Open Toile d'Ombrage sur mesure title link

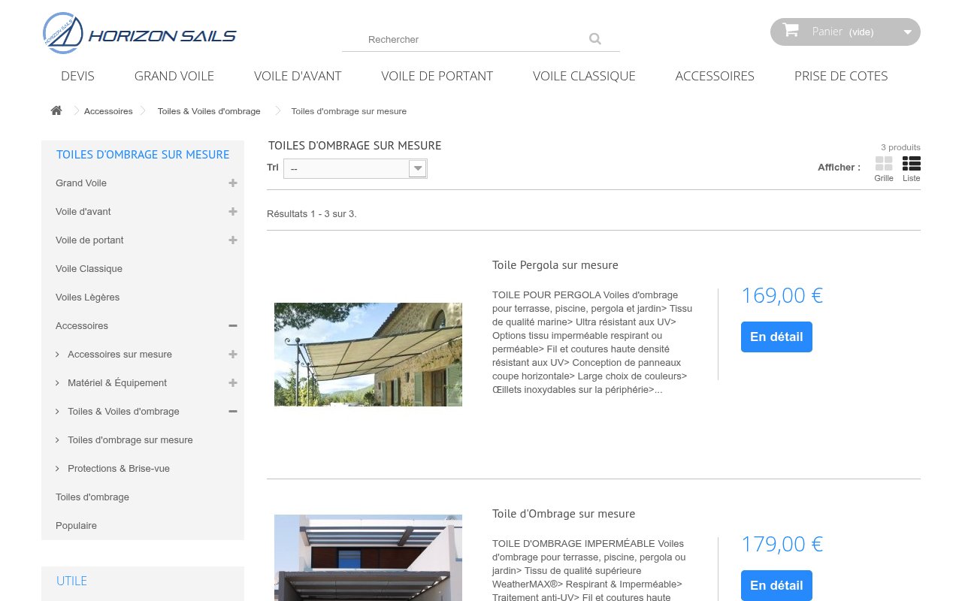coord(564,514)
